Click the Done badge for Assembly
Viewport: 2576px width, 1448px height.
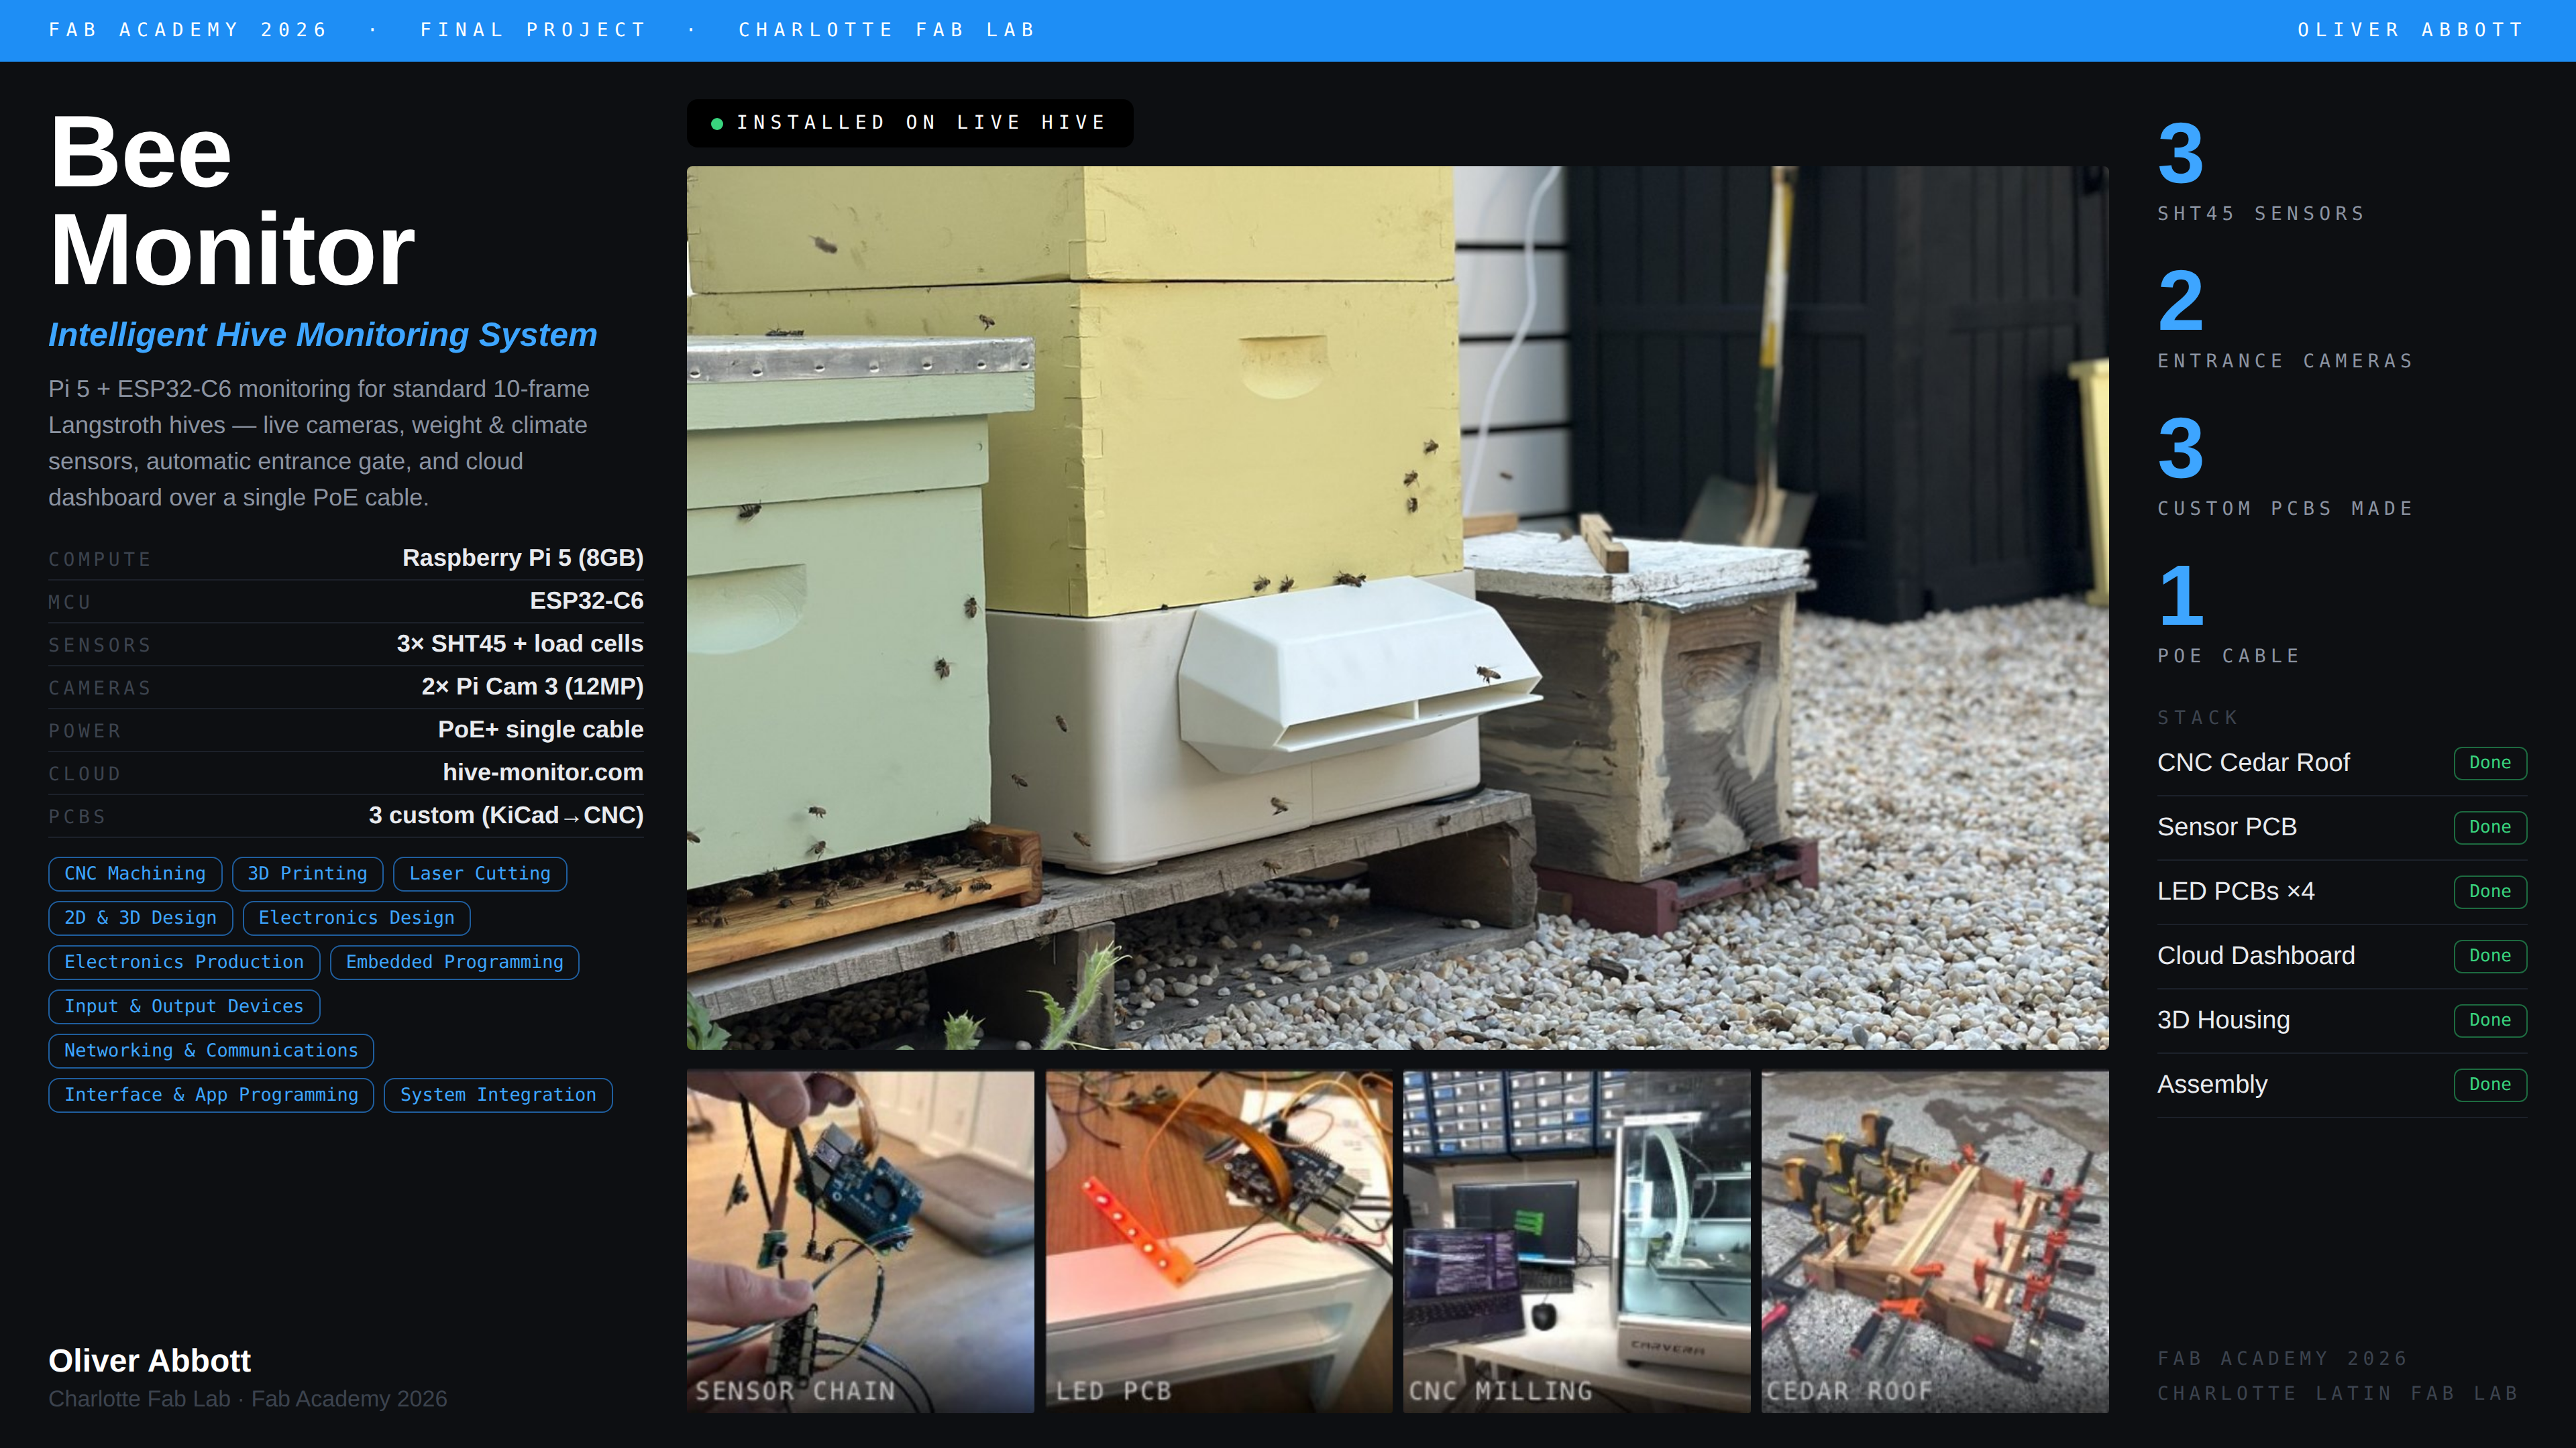click(2490, 1084)
